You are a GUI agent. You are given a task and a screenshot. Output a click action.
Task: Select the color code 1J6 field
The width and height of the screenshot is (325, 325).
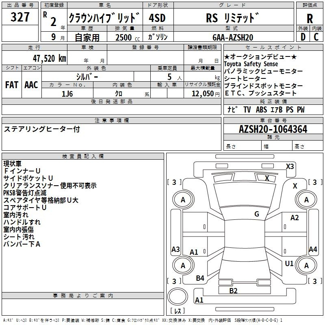point(67,93)
